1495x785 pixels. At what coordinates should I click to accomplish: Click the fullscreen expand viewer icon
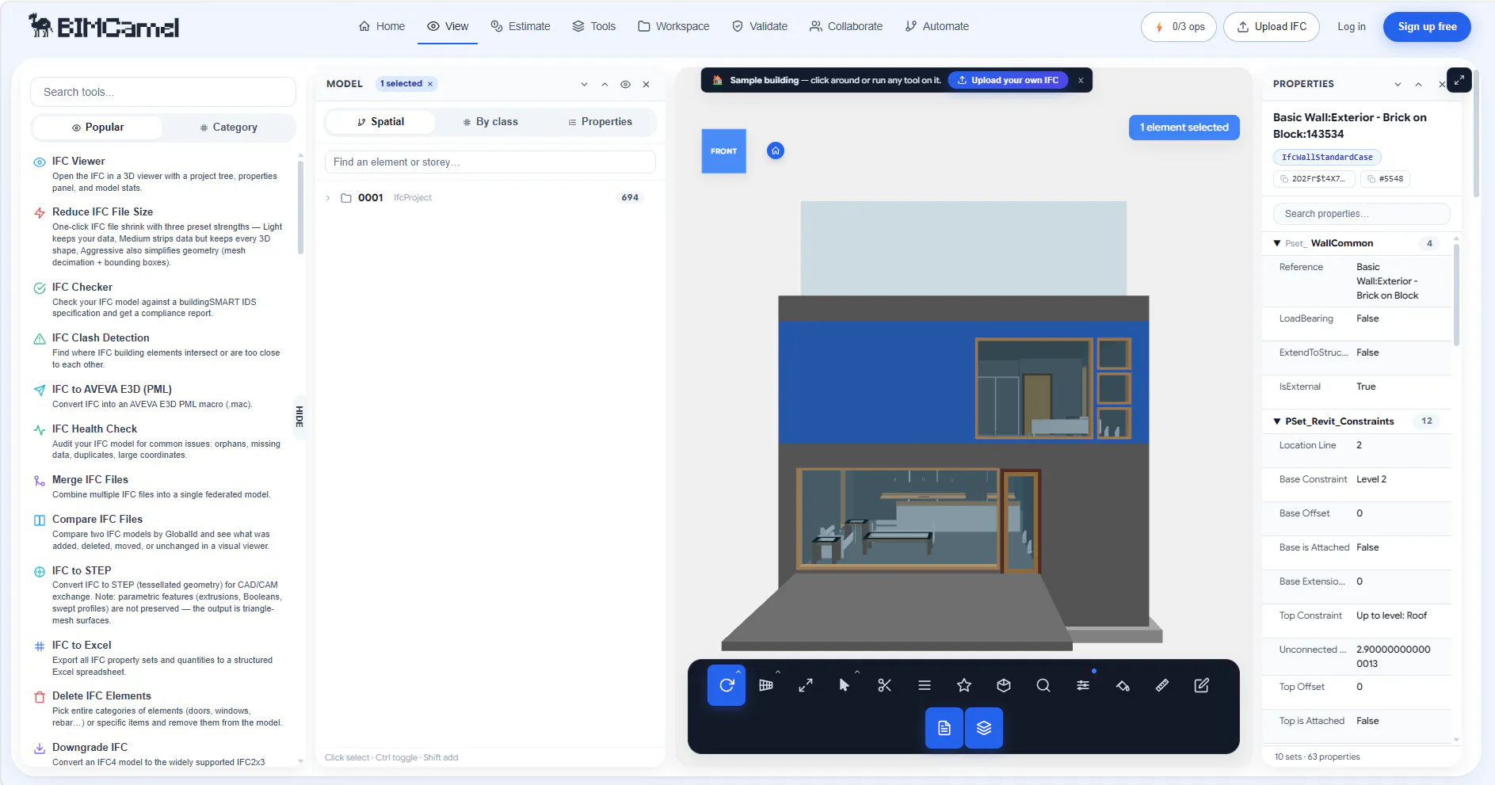(1459, 80)
